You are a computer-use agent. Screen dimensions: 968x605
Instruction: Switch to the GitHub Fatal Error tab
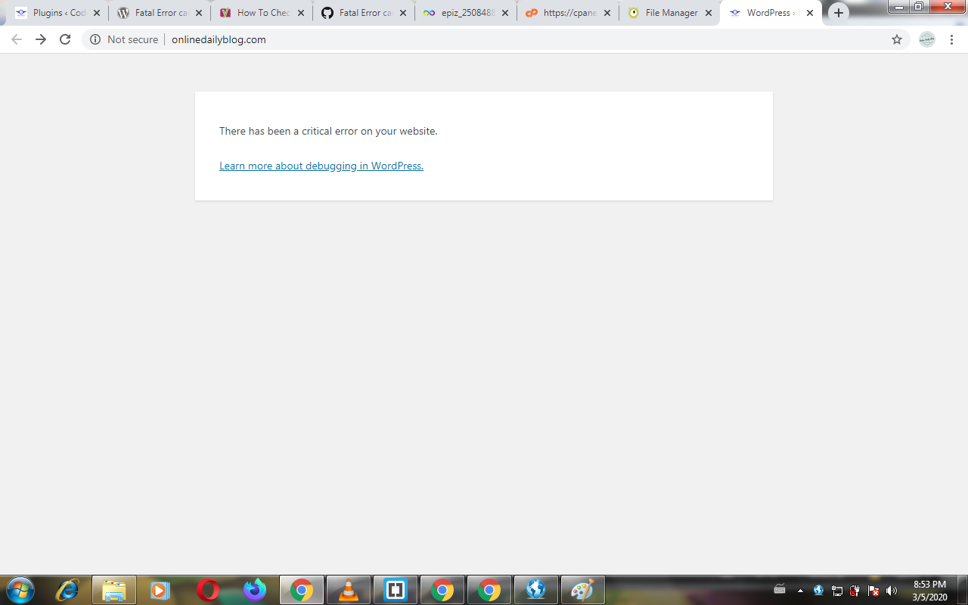click(363, 12)
